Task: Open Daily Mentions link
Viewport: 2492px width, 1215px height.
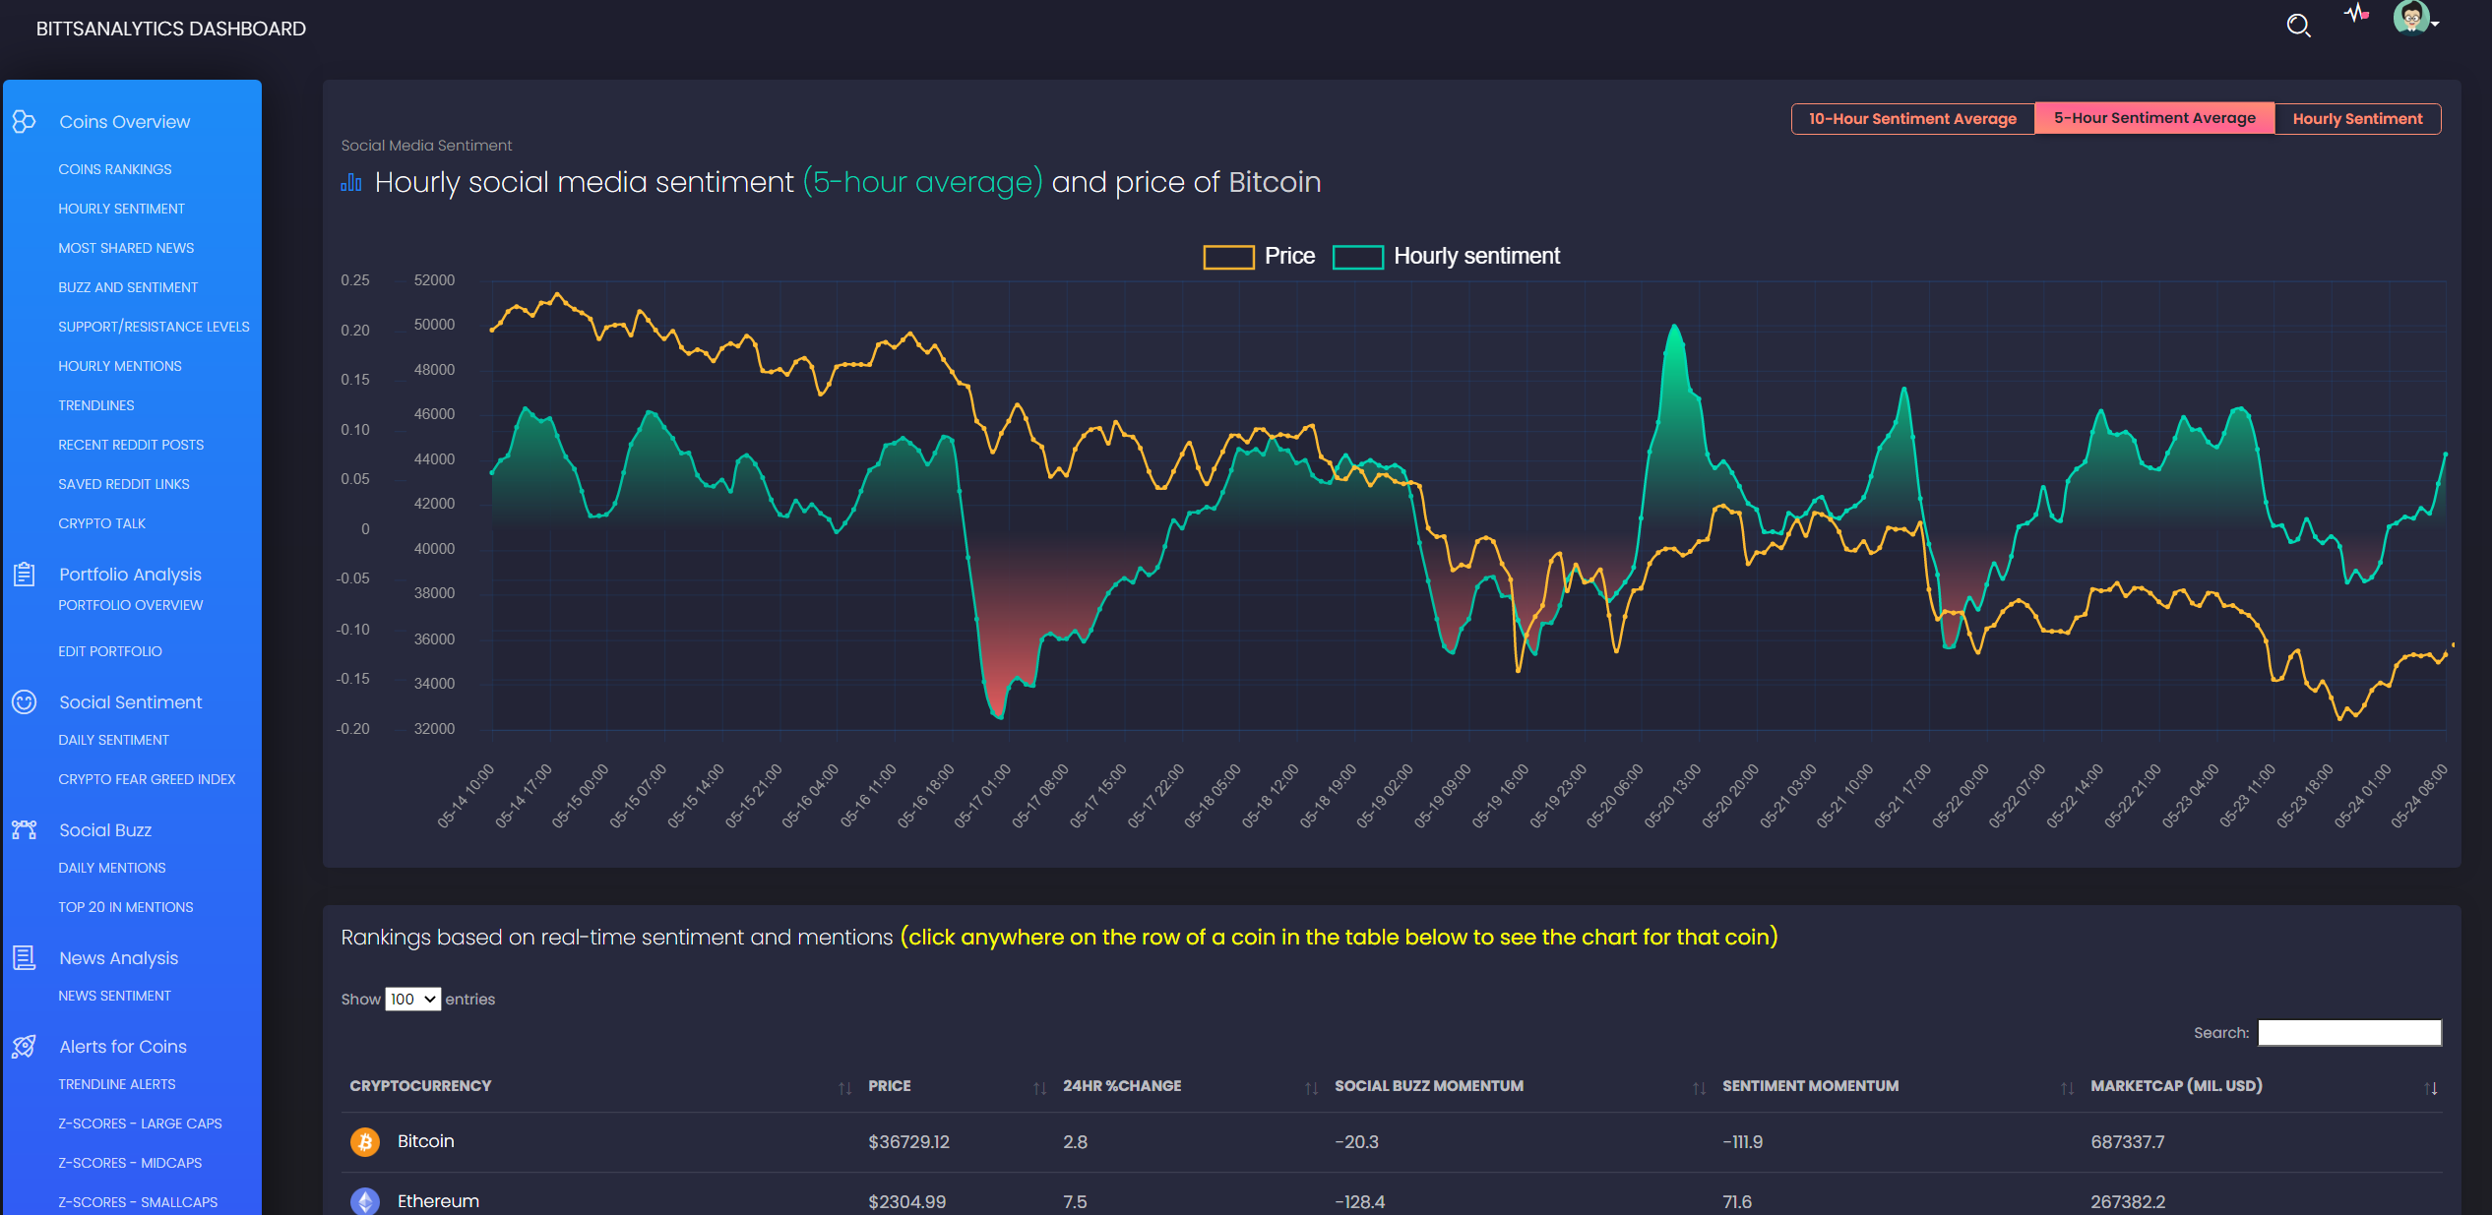Action: (112, 868)
